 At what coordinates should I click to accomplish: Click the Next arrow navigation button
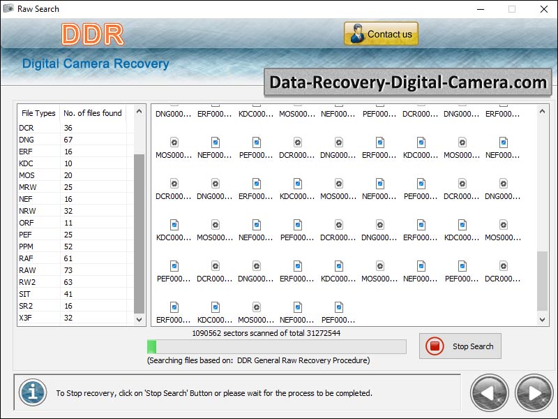533,393
